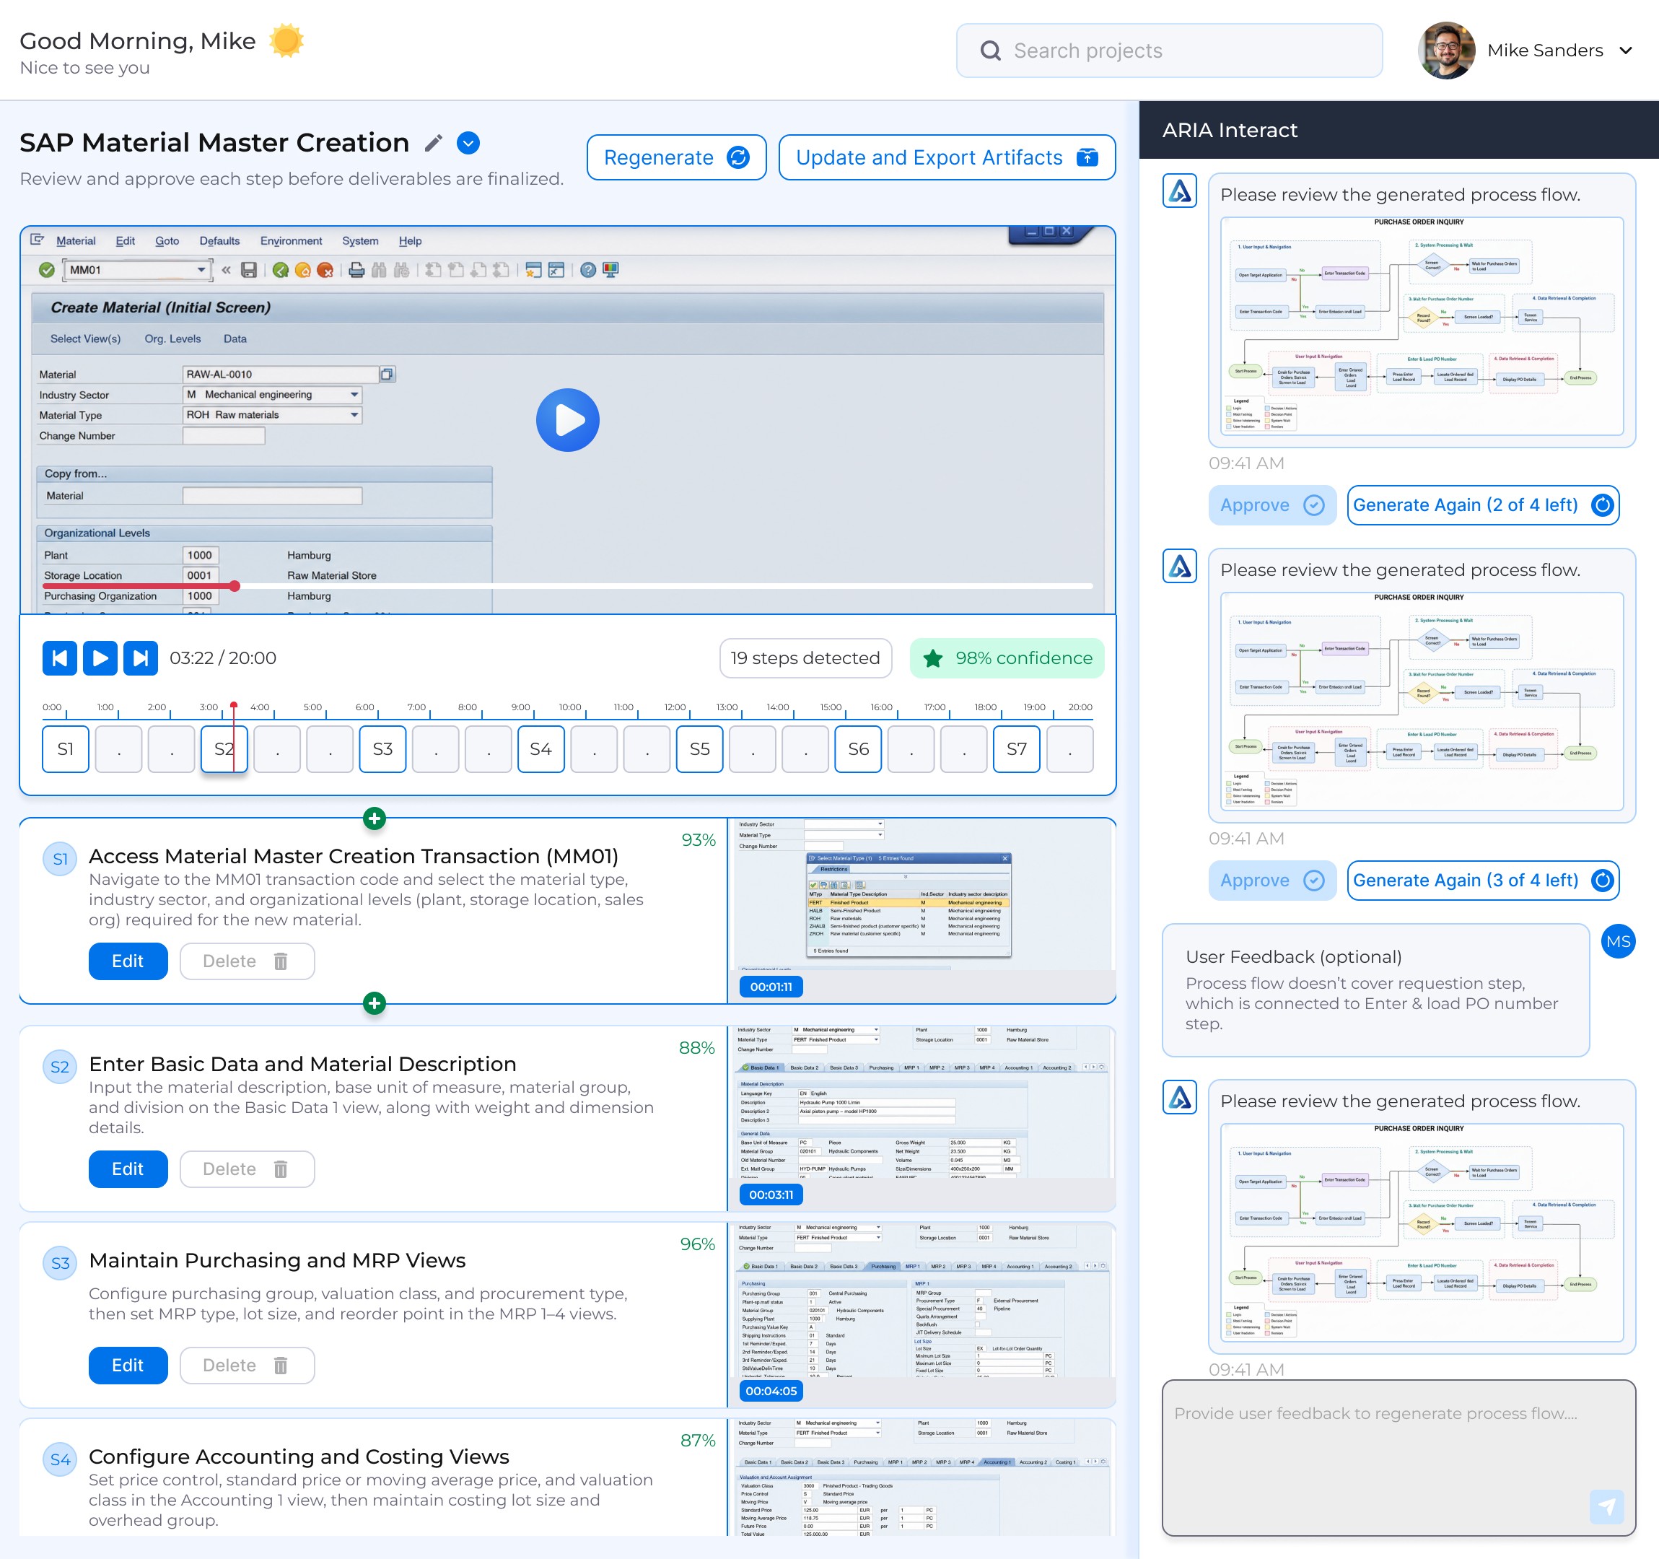Click the SAP print icon

click(356, 269)
